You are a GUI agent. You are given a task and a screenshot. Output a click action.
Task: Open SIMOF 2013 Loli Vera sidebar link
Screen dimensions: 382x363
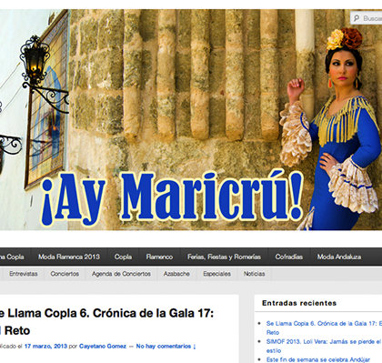[324, 346]
